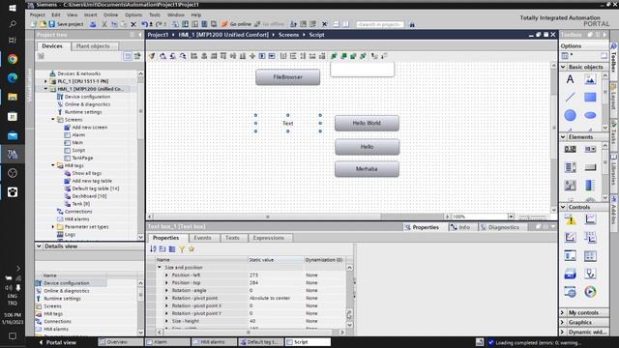The width and height of the screenshot is (619, 348).
Task: Select the symbolic IO field element
Action: [590, 149]
